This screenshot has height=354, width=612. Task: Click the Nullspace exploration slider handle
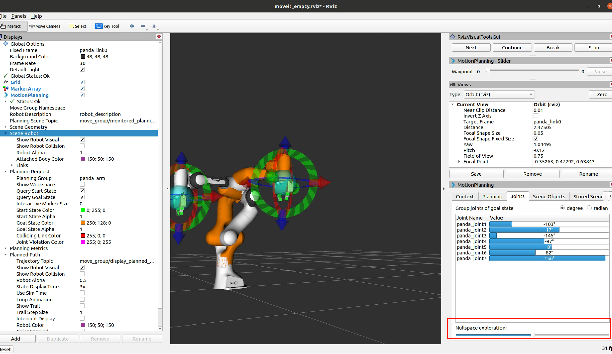tap(532, 335)
